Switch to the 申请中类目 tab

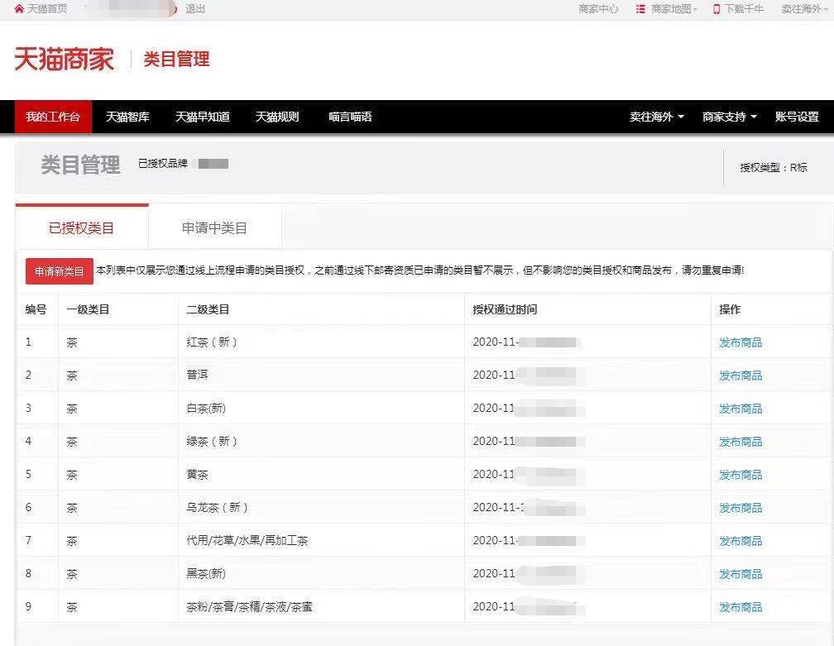(215, 228)
